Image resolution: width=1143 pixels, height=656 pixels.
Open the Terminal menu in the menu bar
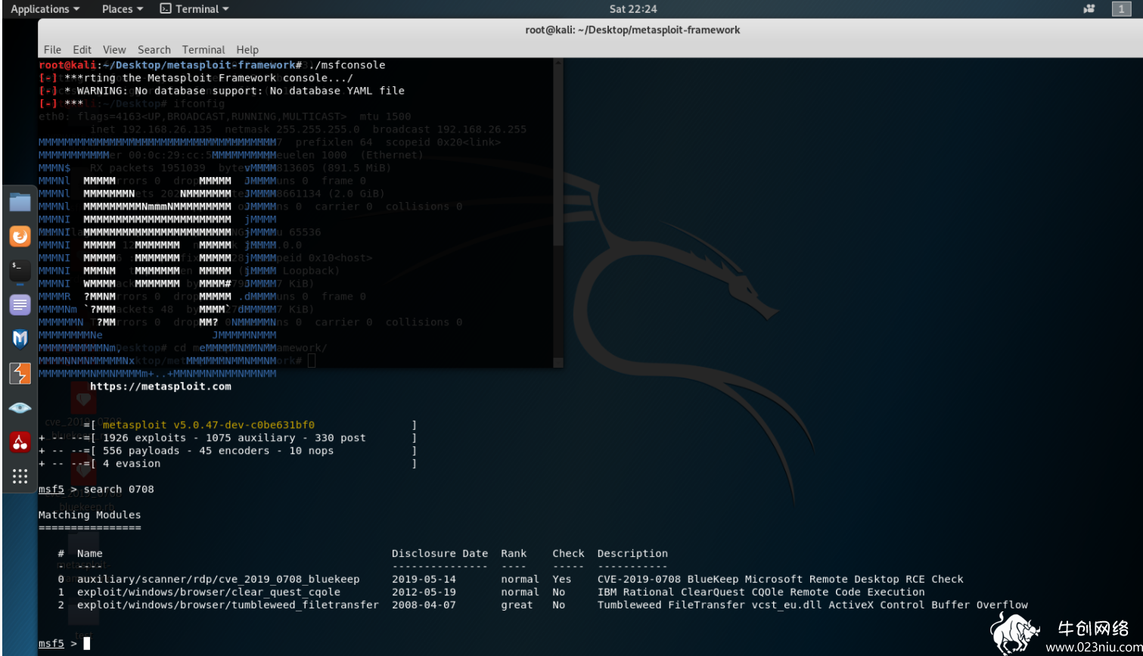(203, 49)
